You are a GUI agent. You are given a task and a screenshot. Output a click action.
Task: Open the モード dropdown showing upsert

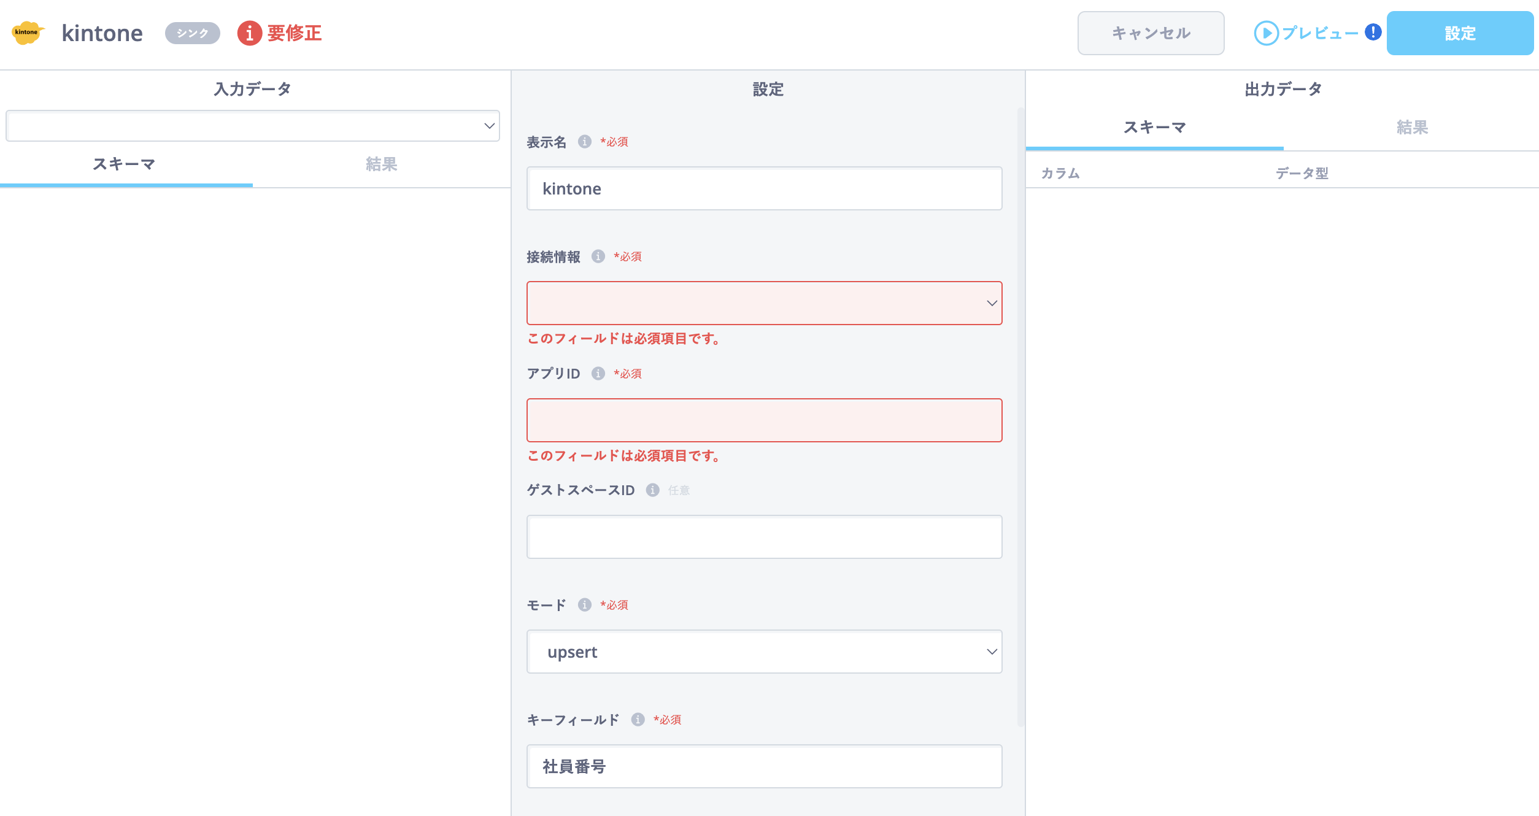coord(764,652)
